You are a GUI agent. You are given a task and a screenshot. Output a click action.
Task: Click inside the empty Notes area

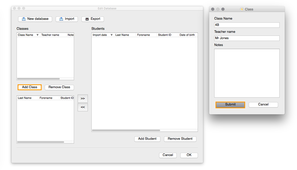[x=247, y=73]
